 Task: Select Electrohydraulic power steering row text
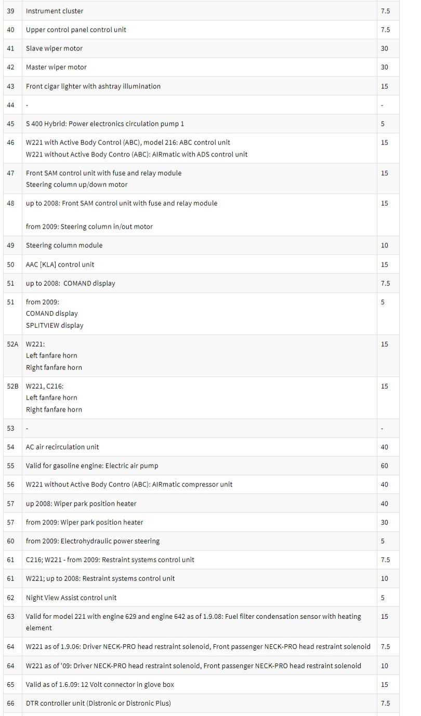(93, 541)
